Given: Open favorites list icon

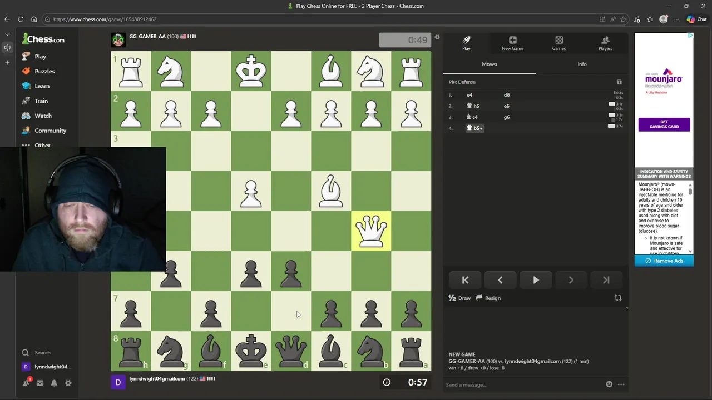Looking at the screenshot, I should [x=650, y=19].
